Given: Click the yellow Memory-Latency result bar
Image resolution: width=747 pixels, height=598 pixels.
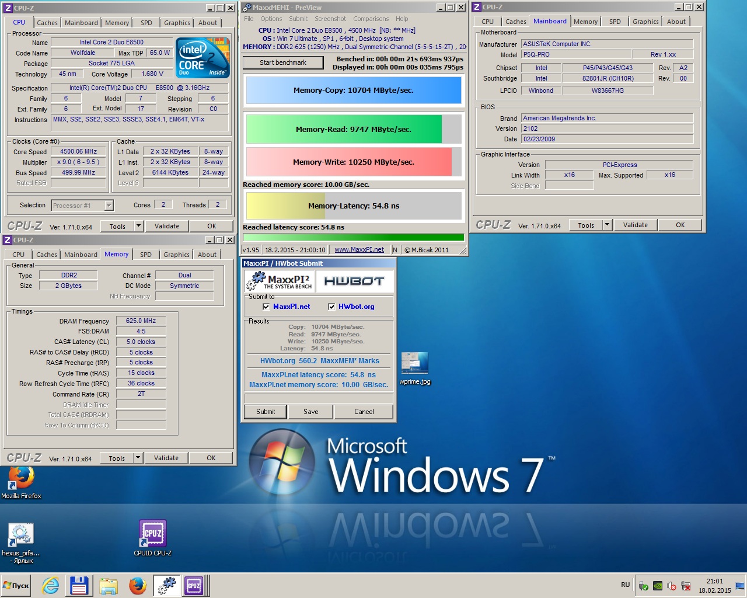Looking at the screenshot, I should tap(354, 206).
